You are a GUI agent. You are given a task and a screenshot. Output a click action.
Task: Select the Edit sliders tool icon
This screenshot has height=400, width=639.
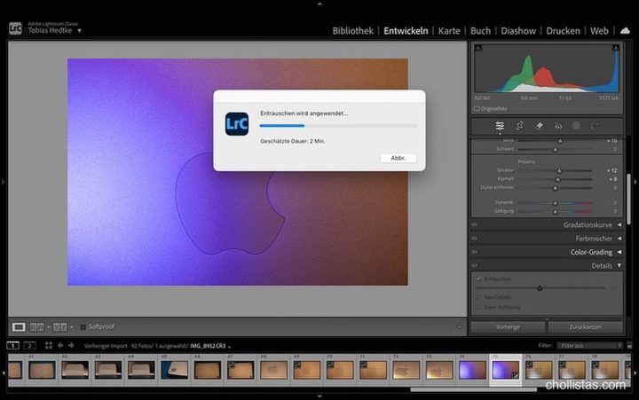point(500,126)
